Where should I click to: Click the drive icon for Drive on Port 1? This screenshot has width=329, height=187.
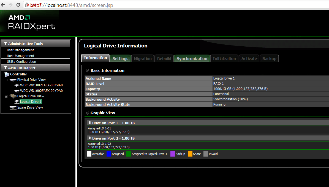[x=89, y=123]
